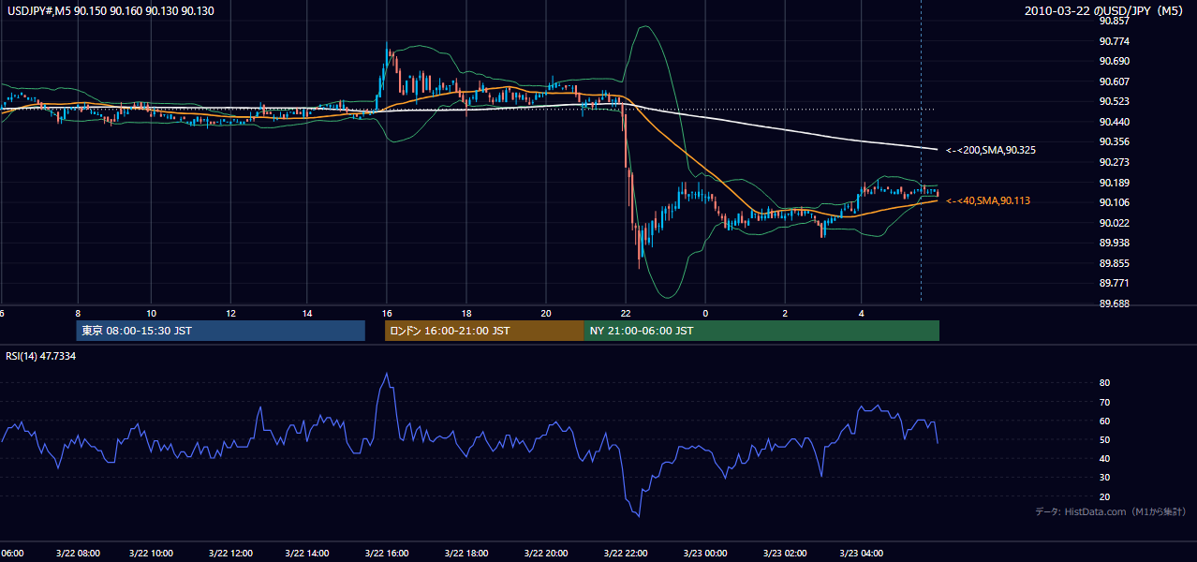Image resolution: width=1197 pixels, height=562 pixels.
Task: Click price axis value 90.106
Action: [x=1114, y=202]
